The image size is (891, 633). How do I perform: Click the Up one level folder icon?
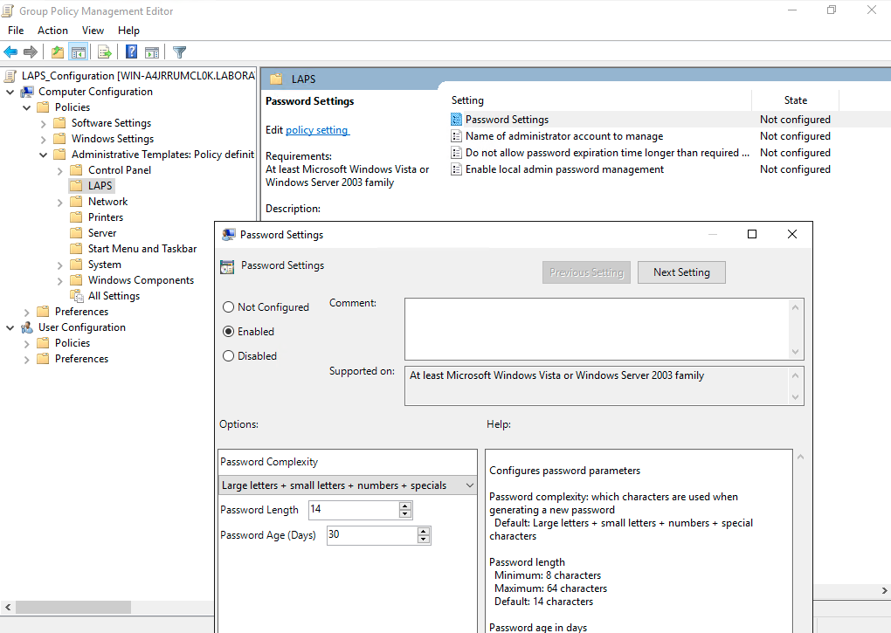[x=58, y=52]
